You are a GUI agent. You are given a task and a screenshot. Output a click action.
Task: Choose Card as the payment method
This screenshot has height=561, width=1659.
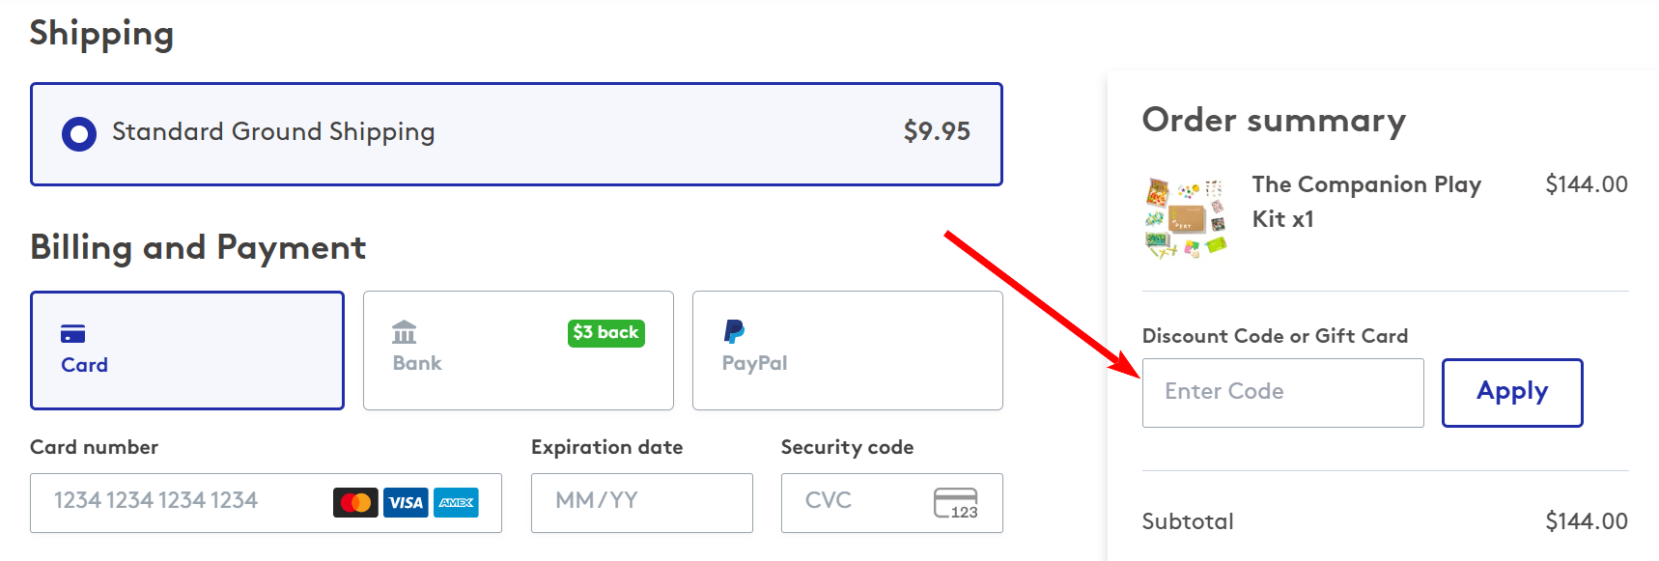tap(186, 350)
